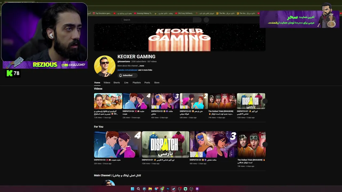Click 'DISPATCH E4' title in For You
342x192 pixels.
(107, 160)
